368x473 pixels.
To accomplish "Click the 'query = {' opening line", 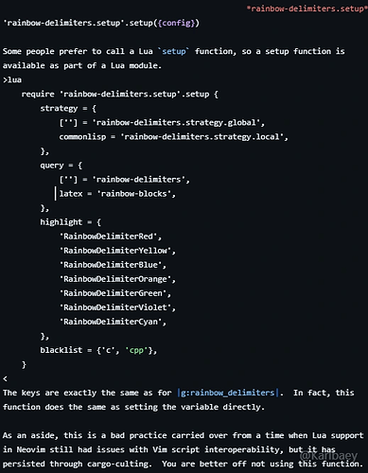I will (61, 166).
